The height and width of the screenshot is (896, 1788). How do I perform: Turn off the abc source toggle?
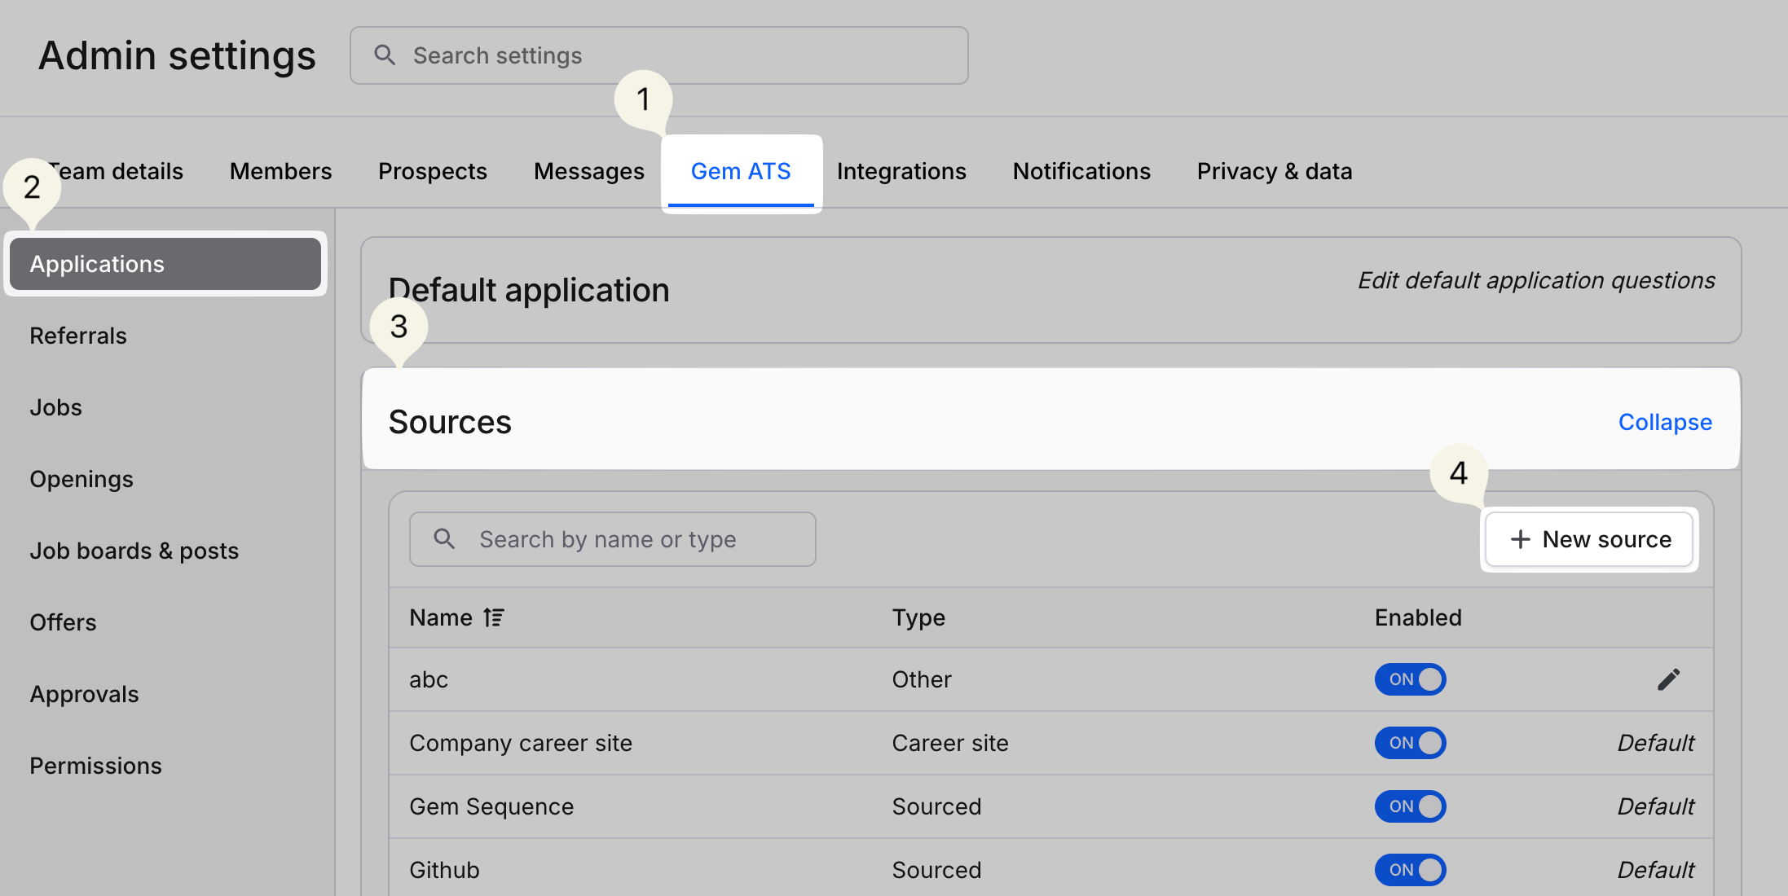tap(1410, 679)
